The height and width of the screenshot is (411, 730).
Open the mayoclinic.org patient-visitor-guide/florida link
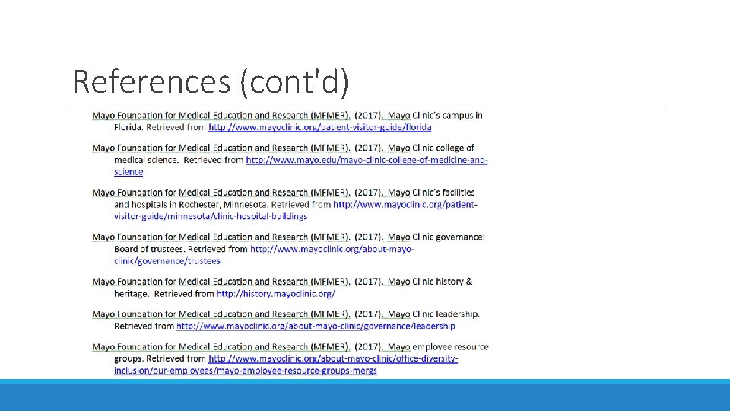320,127
